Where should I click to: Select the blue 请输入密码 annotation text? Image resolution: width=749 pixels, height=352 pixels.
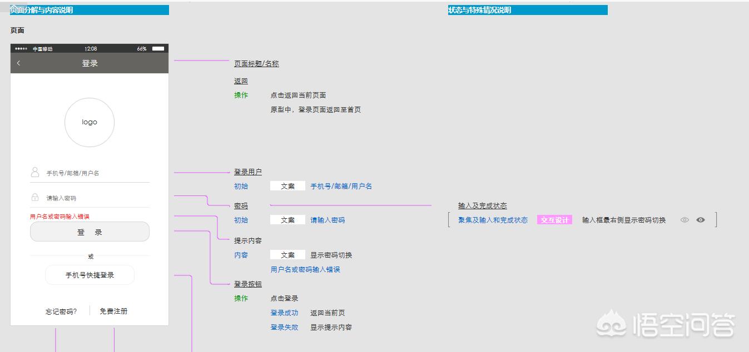(328, 220)
